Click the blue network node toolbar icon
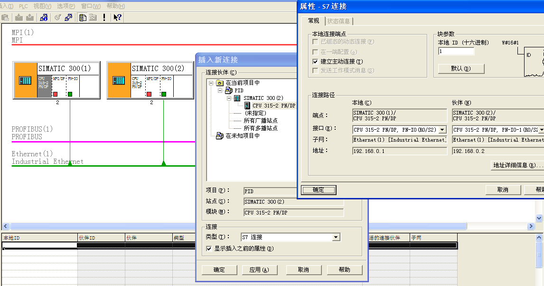 point(68,18)
